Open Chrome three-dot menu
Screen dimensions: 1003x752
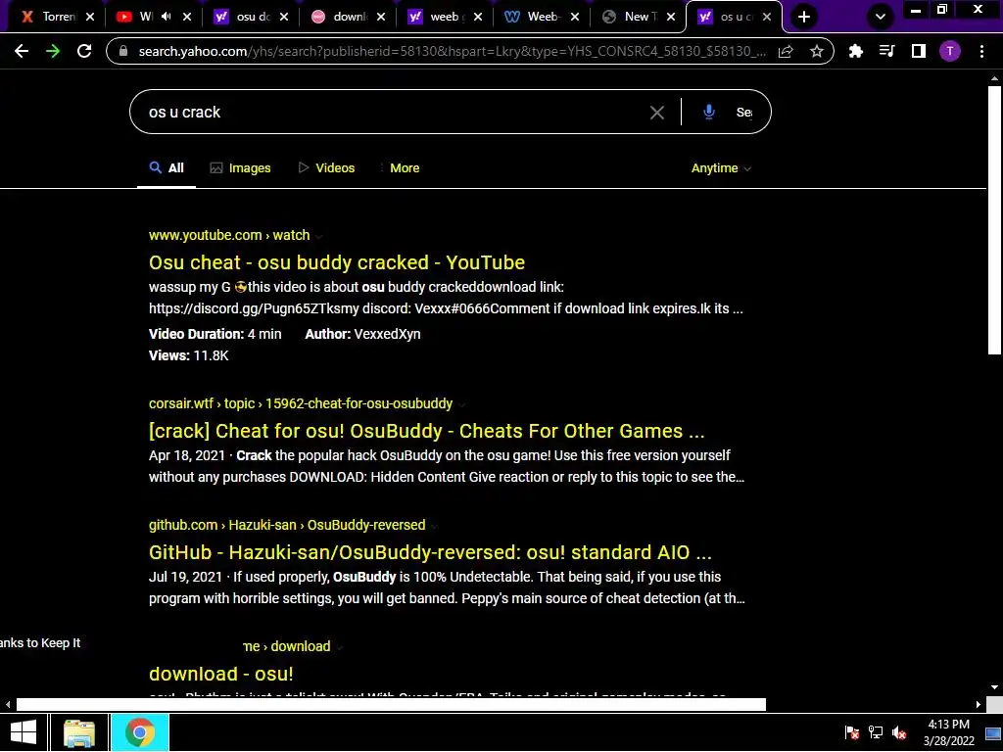[x=981, y=51]
